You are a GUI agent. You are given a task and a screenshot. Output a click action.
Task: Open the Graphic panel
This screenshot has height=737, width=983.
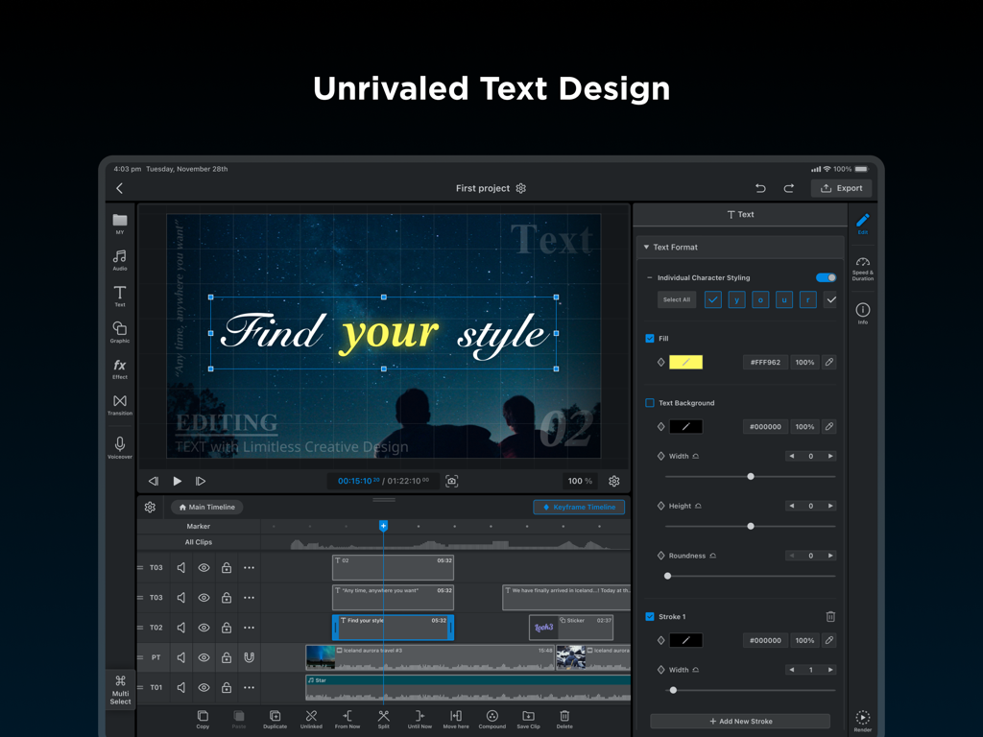(x=119, y=333)
